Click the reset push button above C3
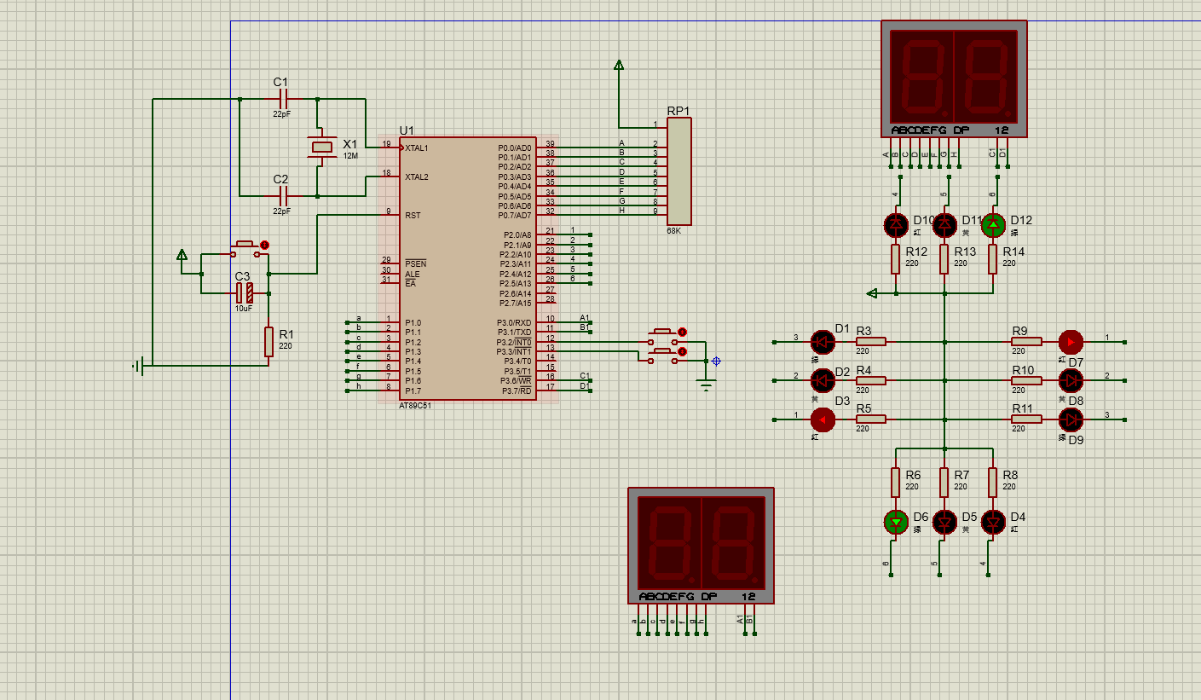 pos(245,248)
